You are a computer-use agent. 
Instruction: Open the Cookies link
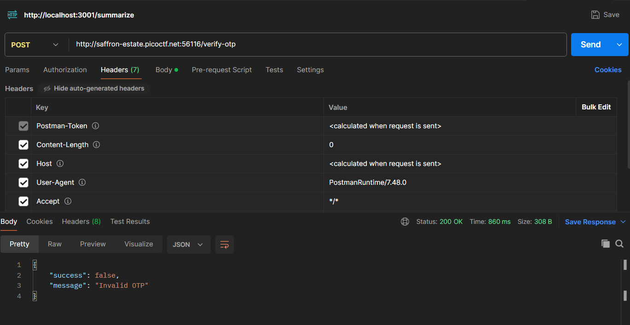coord(608,70)
